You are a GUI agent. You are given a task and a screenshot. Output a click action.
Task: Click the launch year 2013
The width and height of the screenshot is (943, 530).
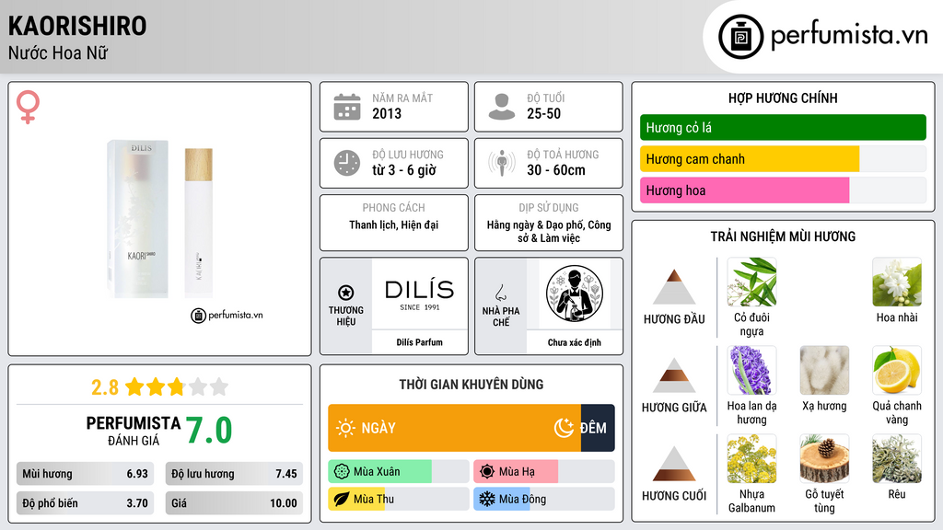click(387, 113)
